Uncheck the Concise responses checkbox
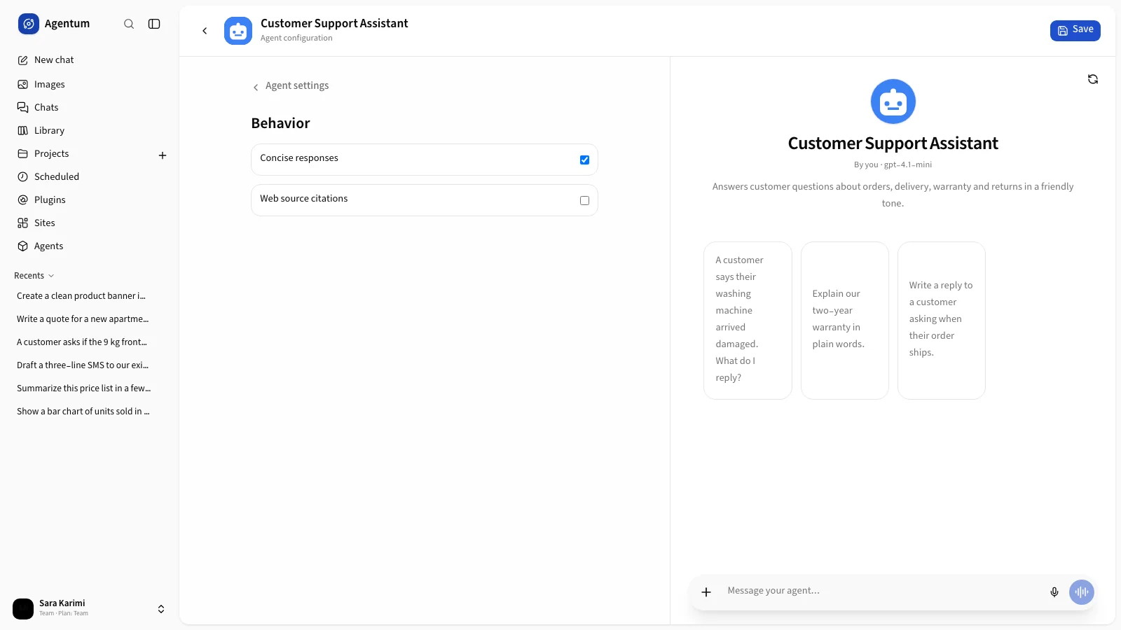Screen dimensions: 1121x630 point(584,160)
